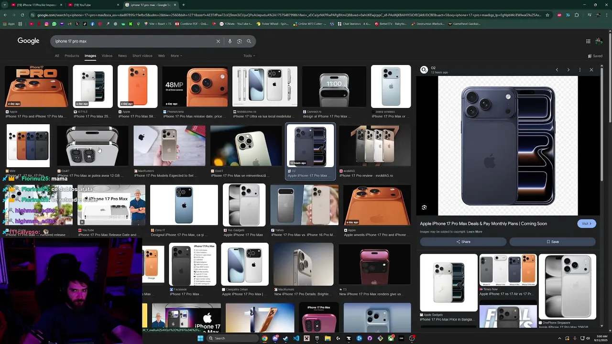Open the Apple iPhone 17 Pro Max Deals title
Viewport: 612px width, 344px height.
(483, 224)
